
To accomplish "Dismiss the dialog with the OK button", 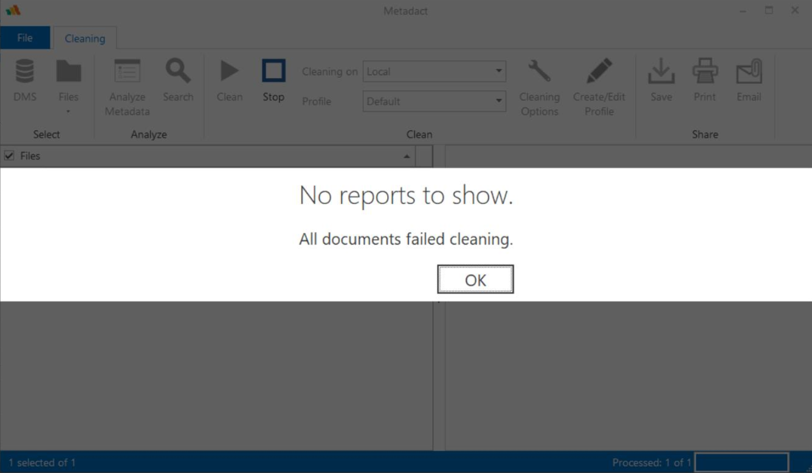I will click(475, 279).
